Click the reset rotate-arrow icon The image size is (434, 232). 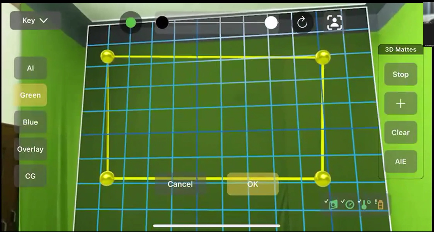[302, 22]
